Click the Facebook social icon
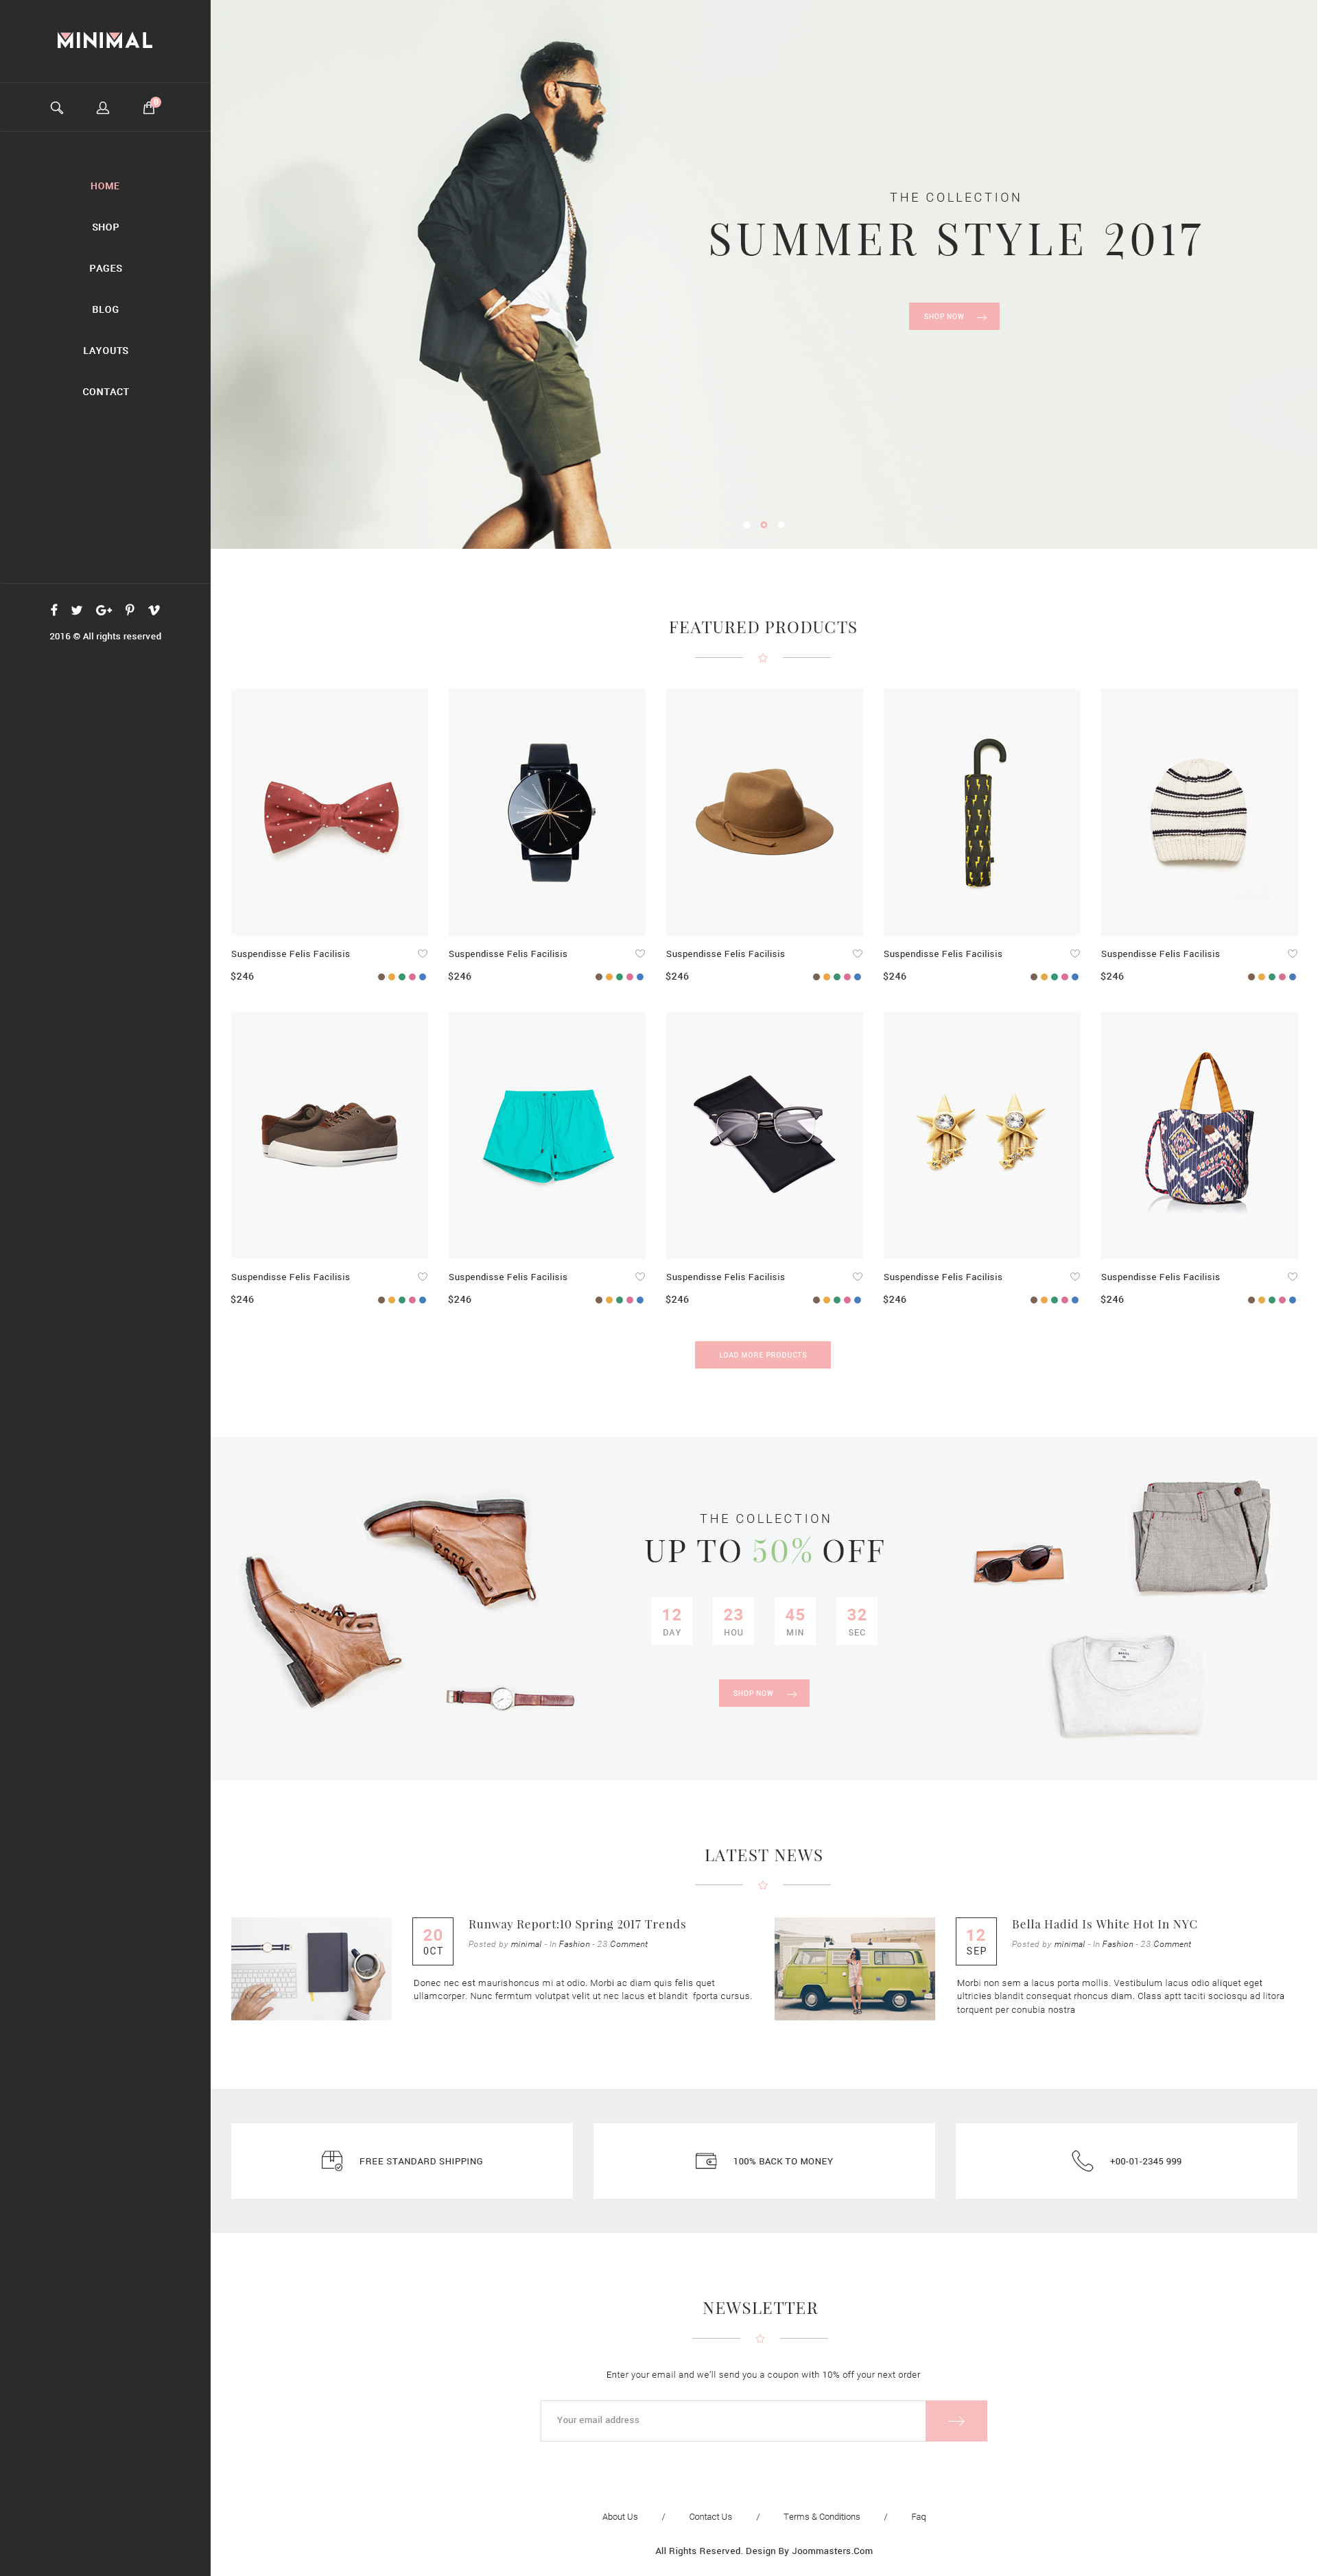1318x2576 pixels. click(x=54, y=610)
